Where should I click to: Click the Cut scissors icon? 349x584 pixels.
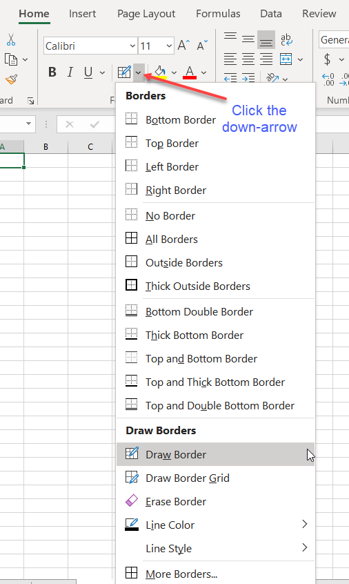11,39
